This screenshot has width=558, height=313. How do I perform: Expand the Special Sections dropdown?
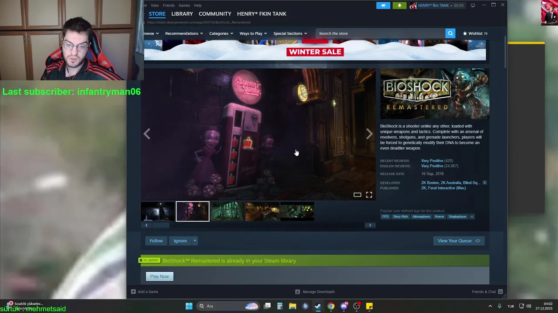click(290, 33)
